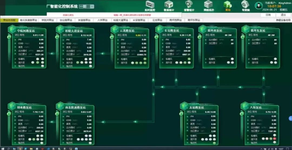Click cube icon of 云龙路泵站 card
Viewport: 292px width, 150px height.
(115, 29)
